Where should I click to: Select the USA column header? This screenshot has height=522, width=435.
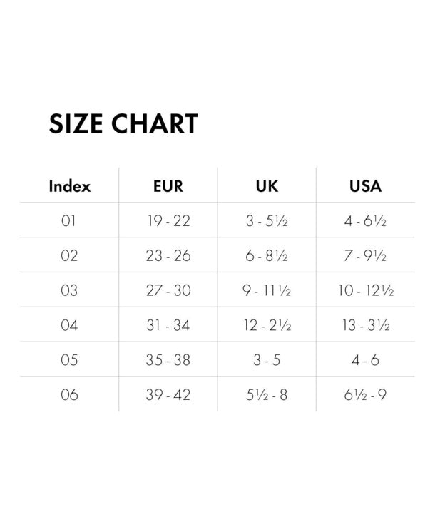click(x=365, y=186)
